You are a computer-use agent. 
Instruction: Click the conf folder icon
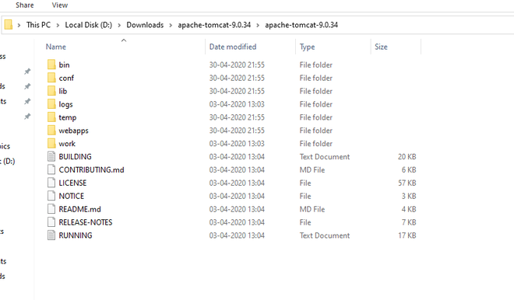point(51,78)
